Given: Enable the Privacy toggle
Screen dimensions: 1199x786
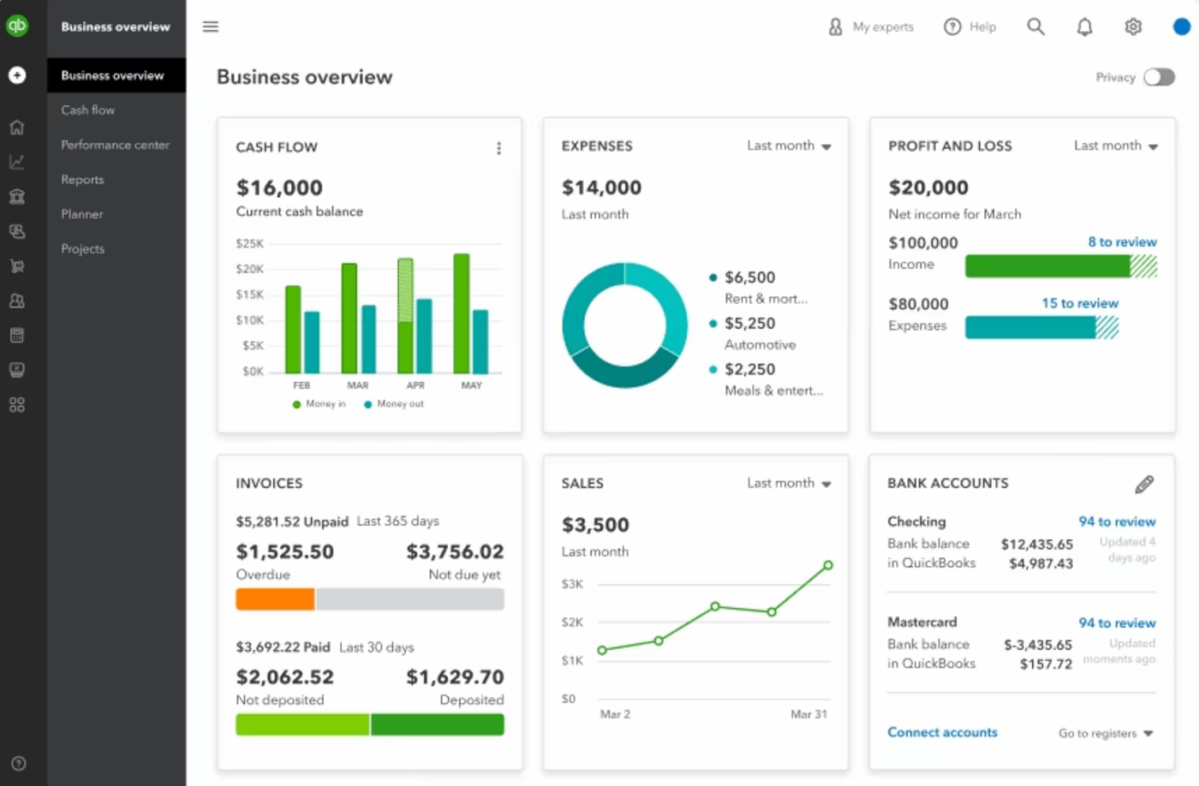Looking at the screenshot, I should click(1159, 77).
